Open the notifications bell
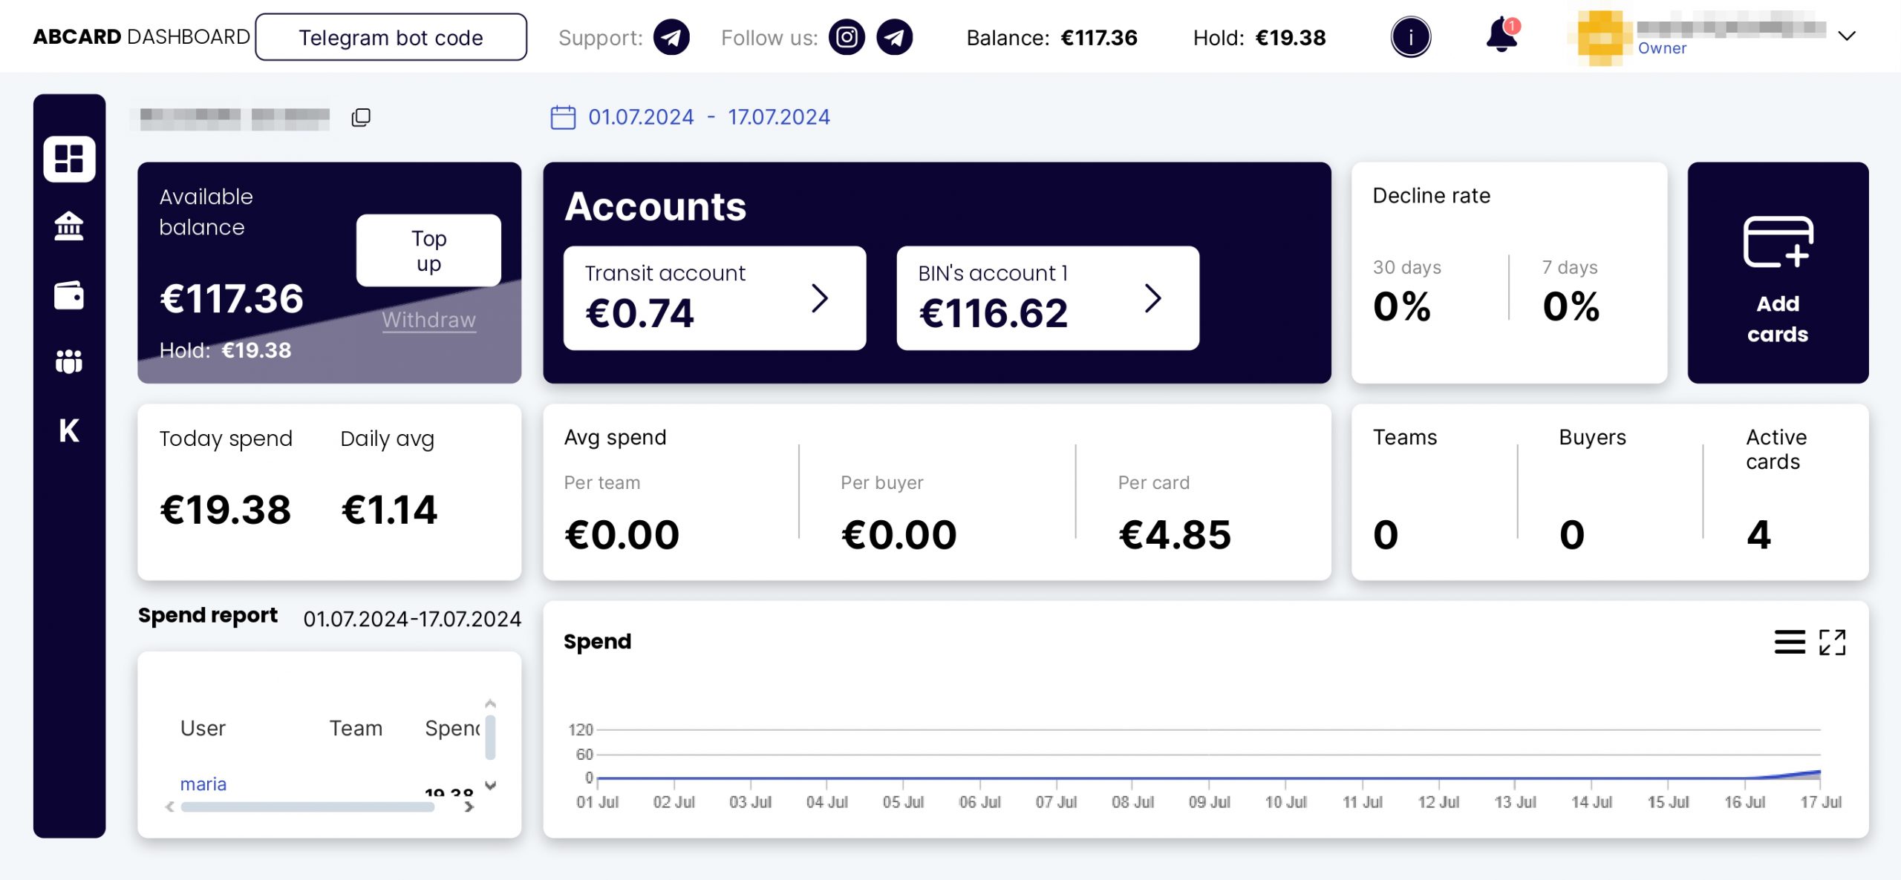 (1502, 36)
